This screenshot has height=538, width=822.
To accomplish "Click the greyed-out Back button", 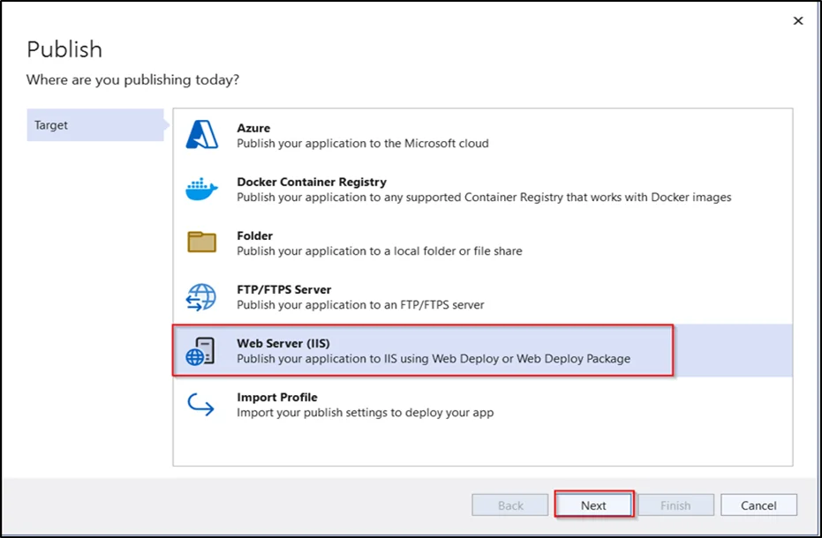I will (510, 505).
